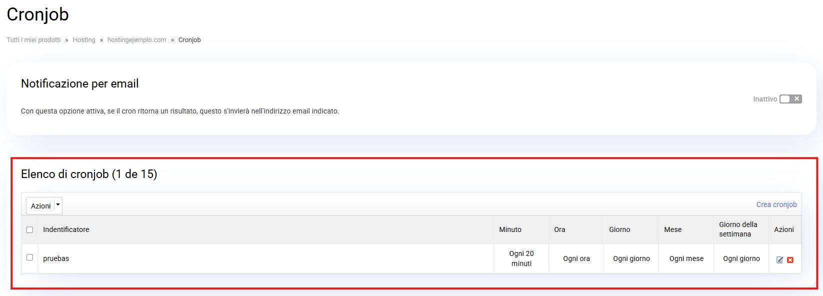This screenshot has width=823, height=296.
Task: Click the Elenco di cronjob heading
Action: click(89, 174)
